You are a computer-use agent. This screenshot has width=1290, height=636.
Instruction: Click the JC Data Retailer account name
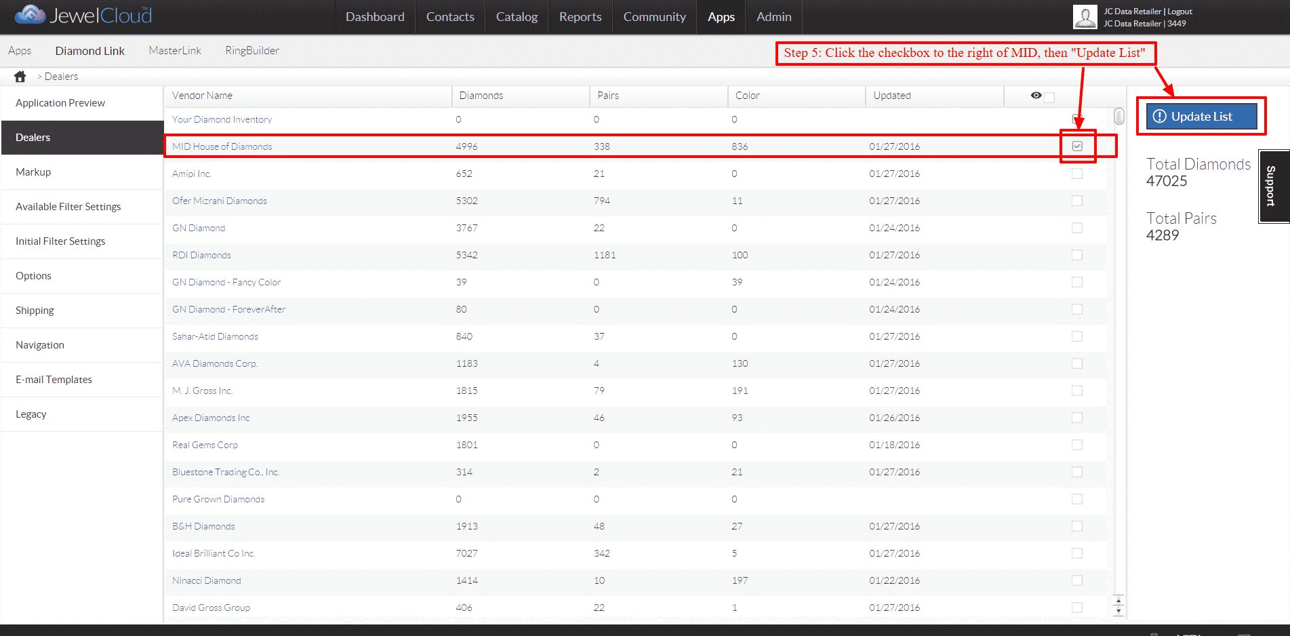coord(1132,12)
